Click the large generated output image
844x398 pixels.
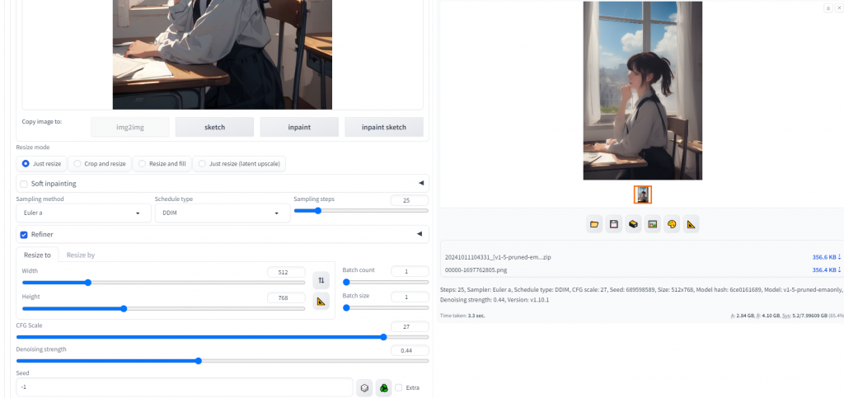[643, 91]
